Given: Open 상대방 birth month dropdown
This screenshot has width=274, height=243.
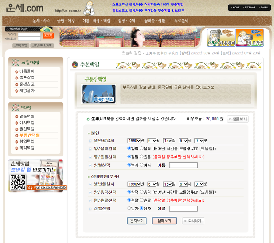Looking at the screenshot, I should 151,184.
